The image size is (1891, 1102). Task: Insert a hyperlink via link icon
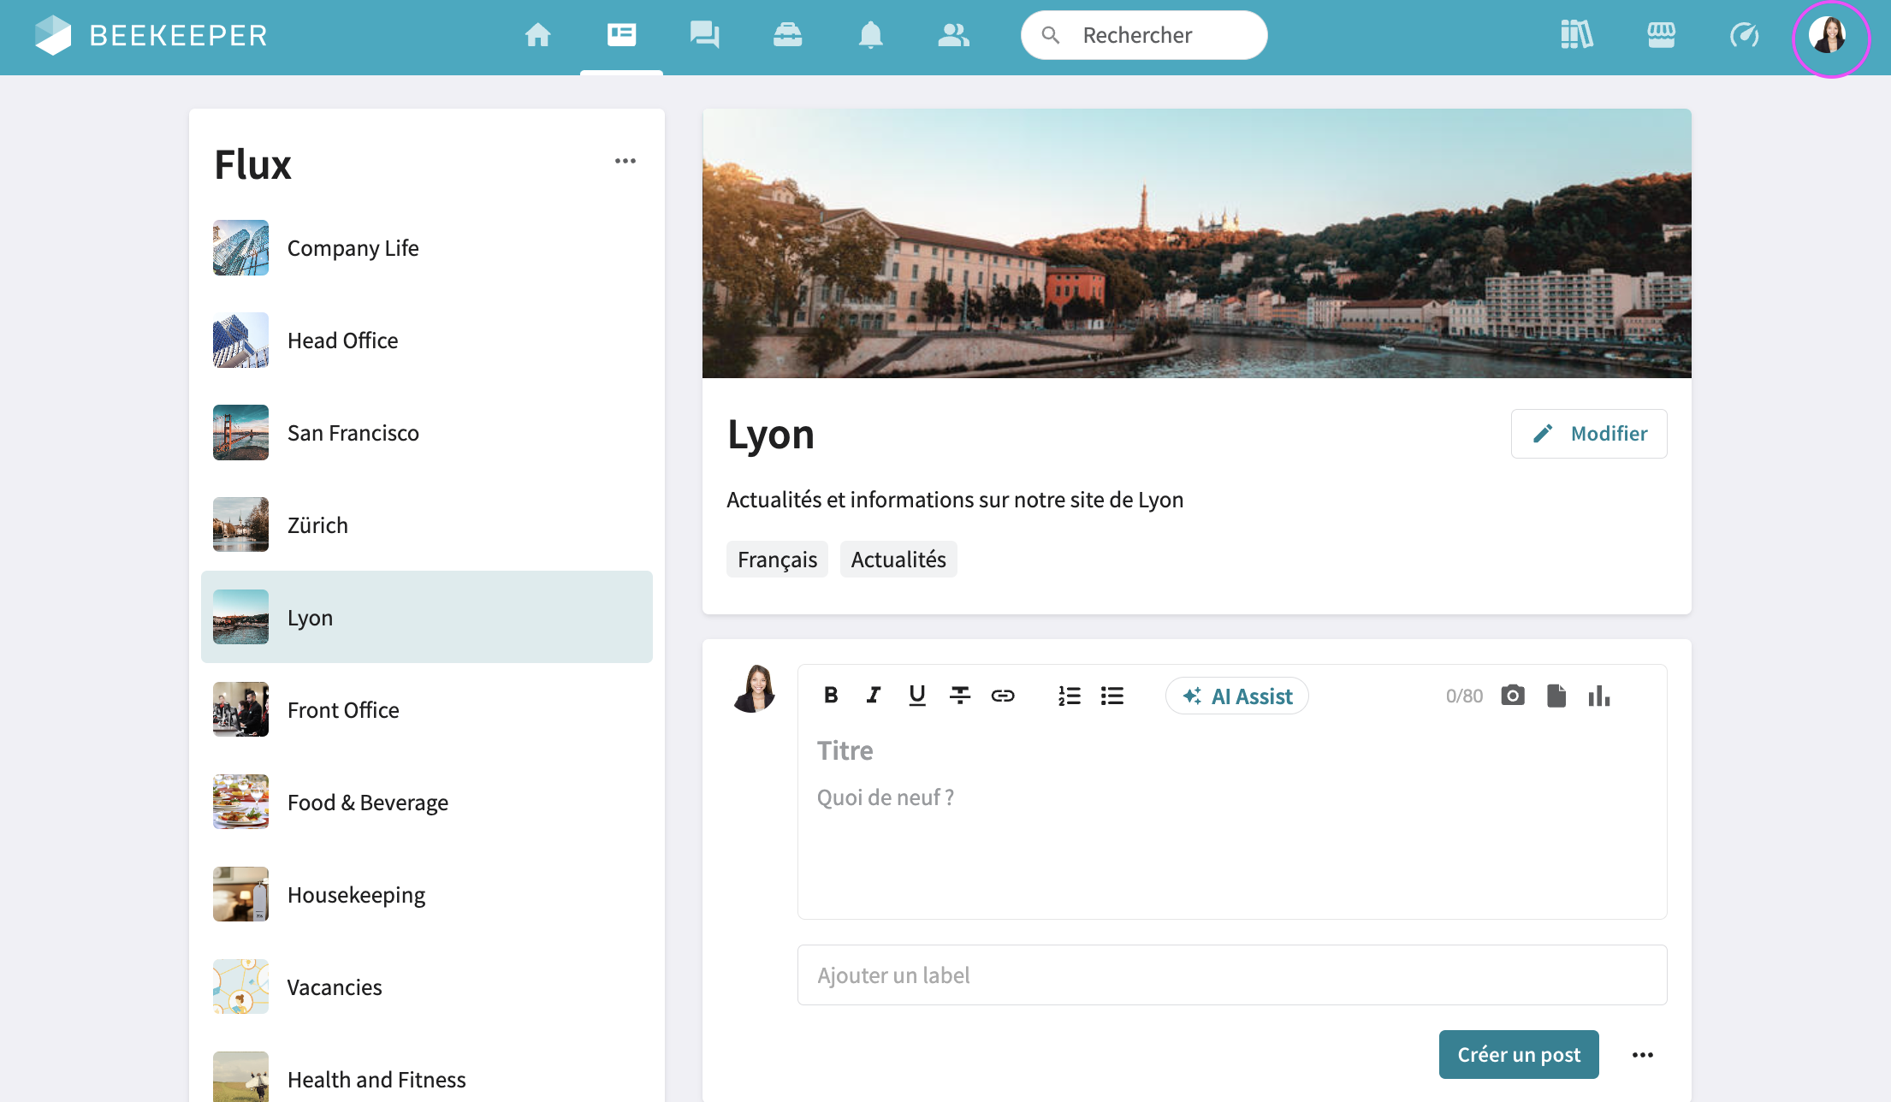point(1003,696)
